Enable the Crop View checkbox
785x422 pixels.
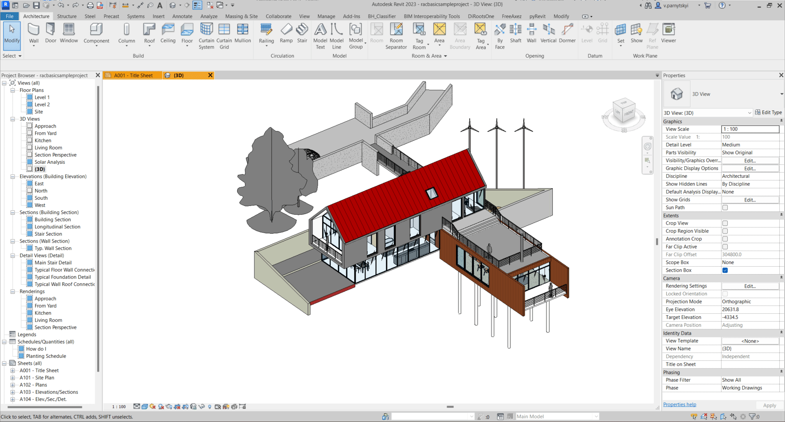[x=725, y=223]
